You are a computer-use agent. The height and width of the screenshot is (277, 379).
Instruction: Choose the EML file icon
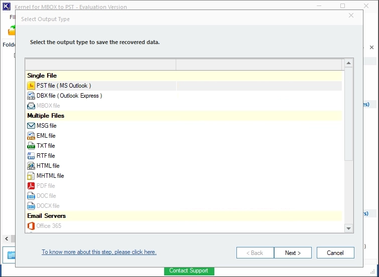pos(31,136)
